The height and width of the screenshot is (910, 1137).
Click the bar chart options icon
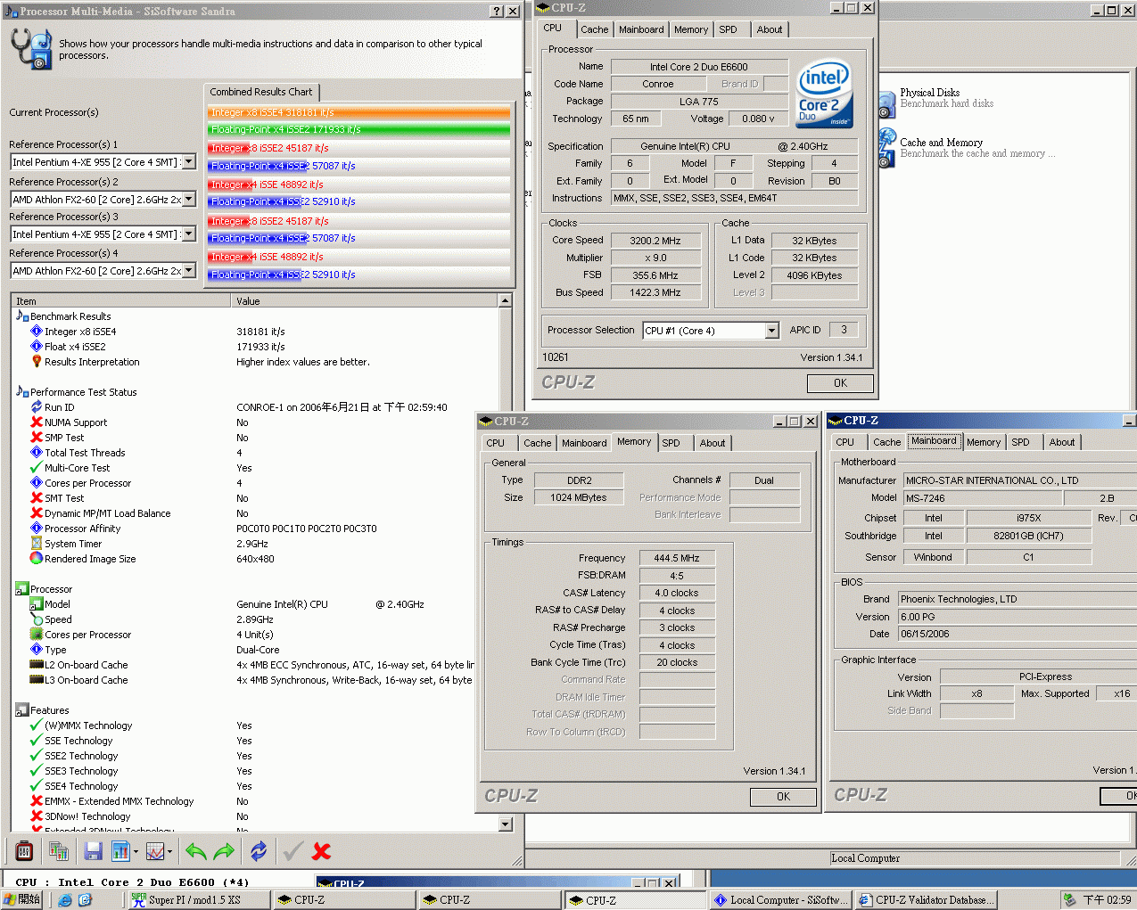point(120,851)
